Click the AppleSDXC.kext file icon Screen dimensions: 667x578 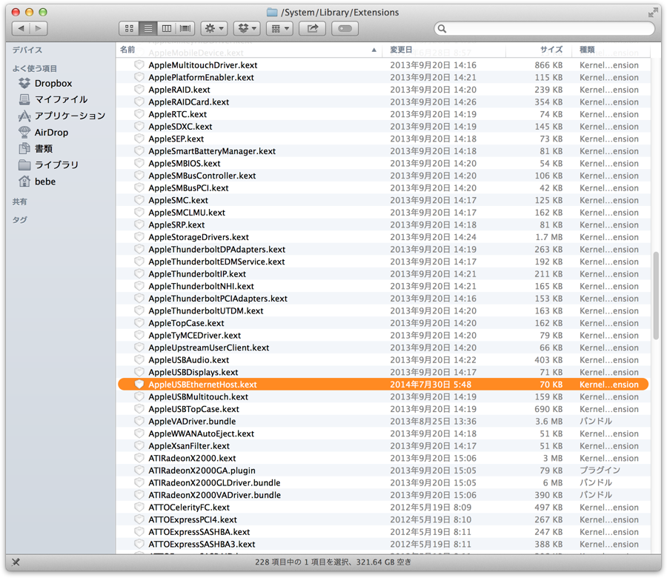[x=139, y=126]
